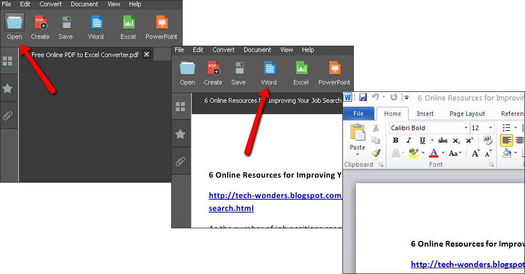Click the Cut scissors icon in Word
This screenshot has width=525, height=274.
pyautogui.click(x=375, y=128)
